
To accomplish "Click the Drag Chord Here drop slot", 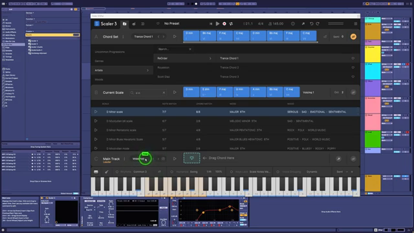I will click(191, 158).
